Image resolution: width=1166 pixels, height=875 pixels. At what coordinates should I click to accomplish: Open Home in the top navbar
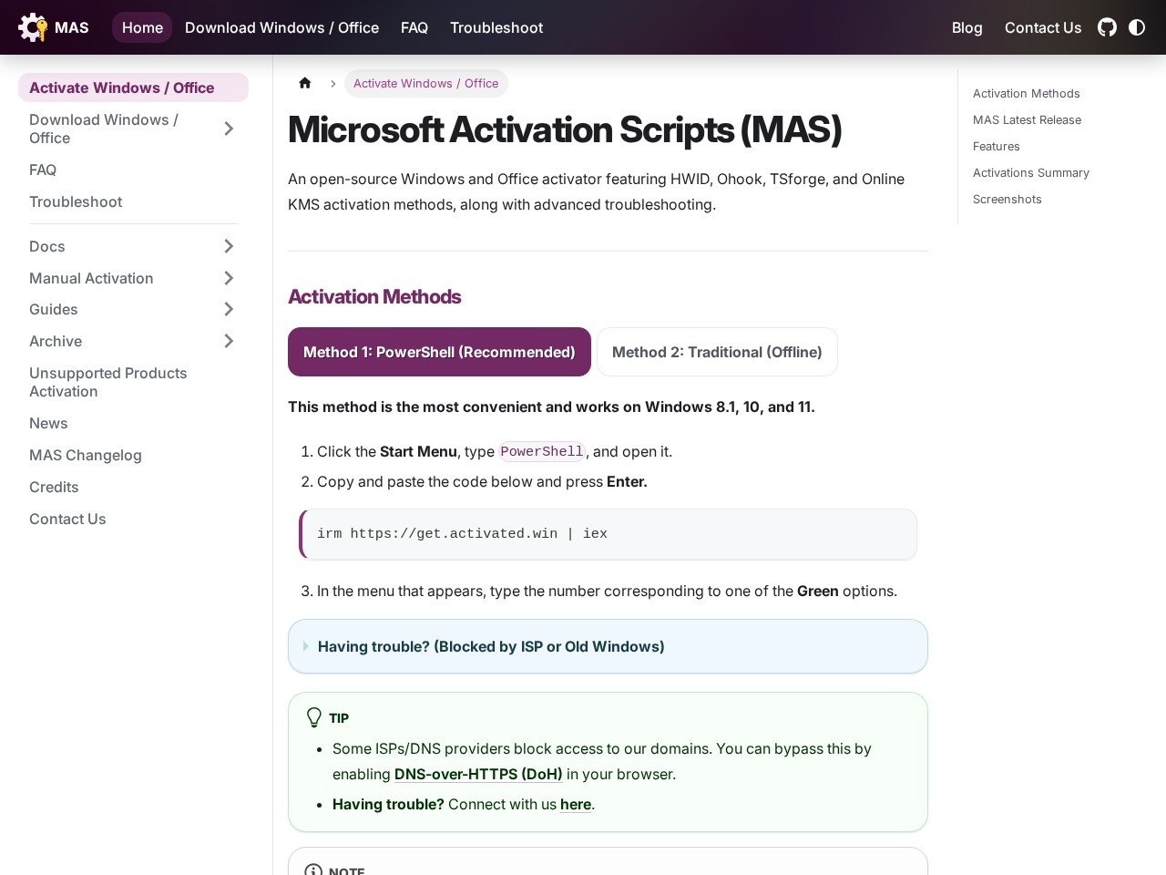click(x=142, y=27)
